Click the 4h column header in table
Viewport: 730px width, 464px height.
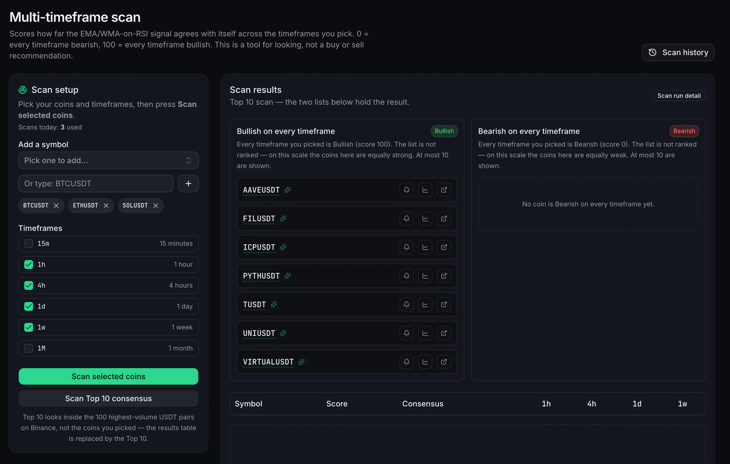coord(591,404)
